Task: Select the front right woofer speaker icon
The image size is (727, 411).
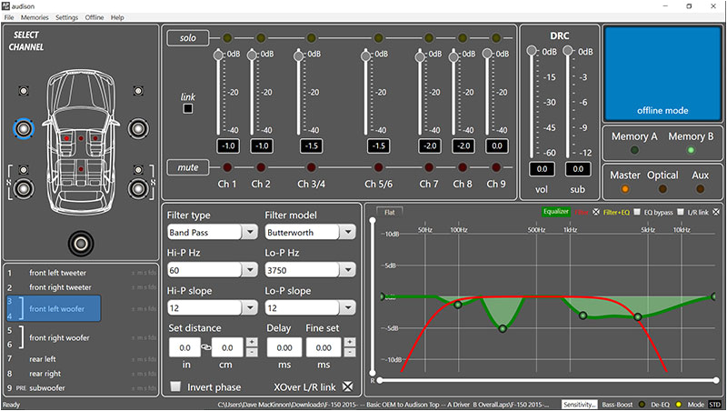Action: click(x=138, y=127)
